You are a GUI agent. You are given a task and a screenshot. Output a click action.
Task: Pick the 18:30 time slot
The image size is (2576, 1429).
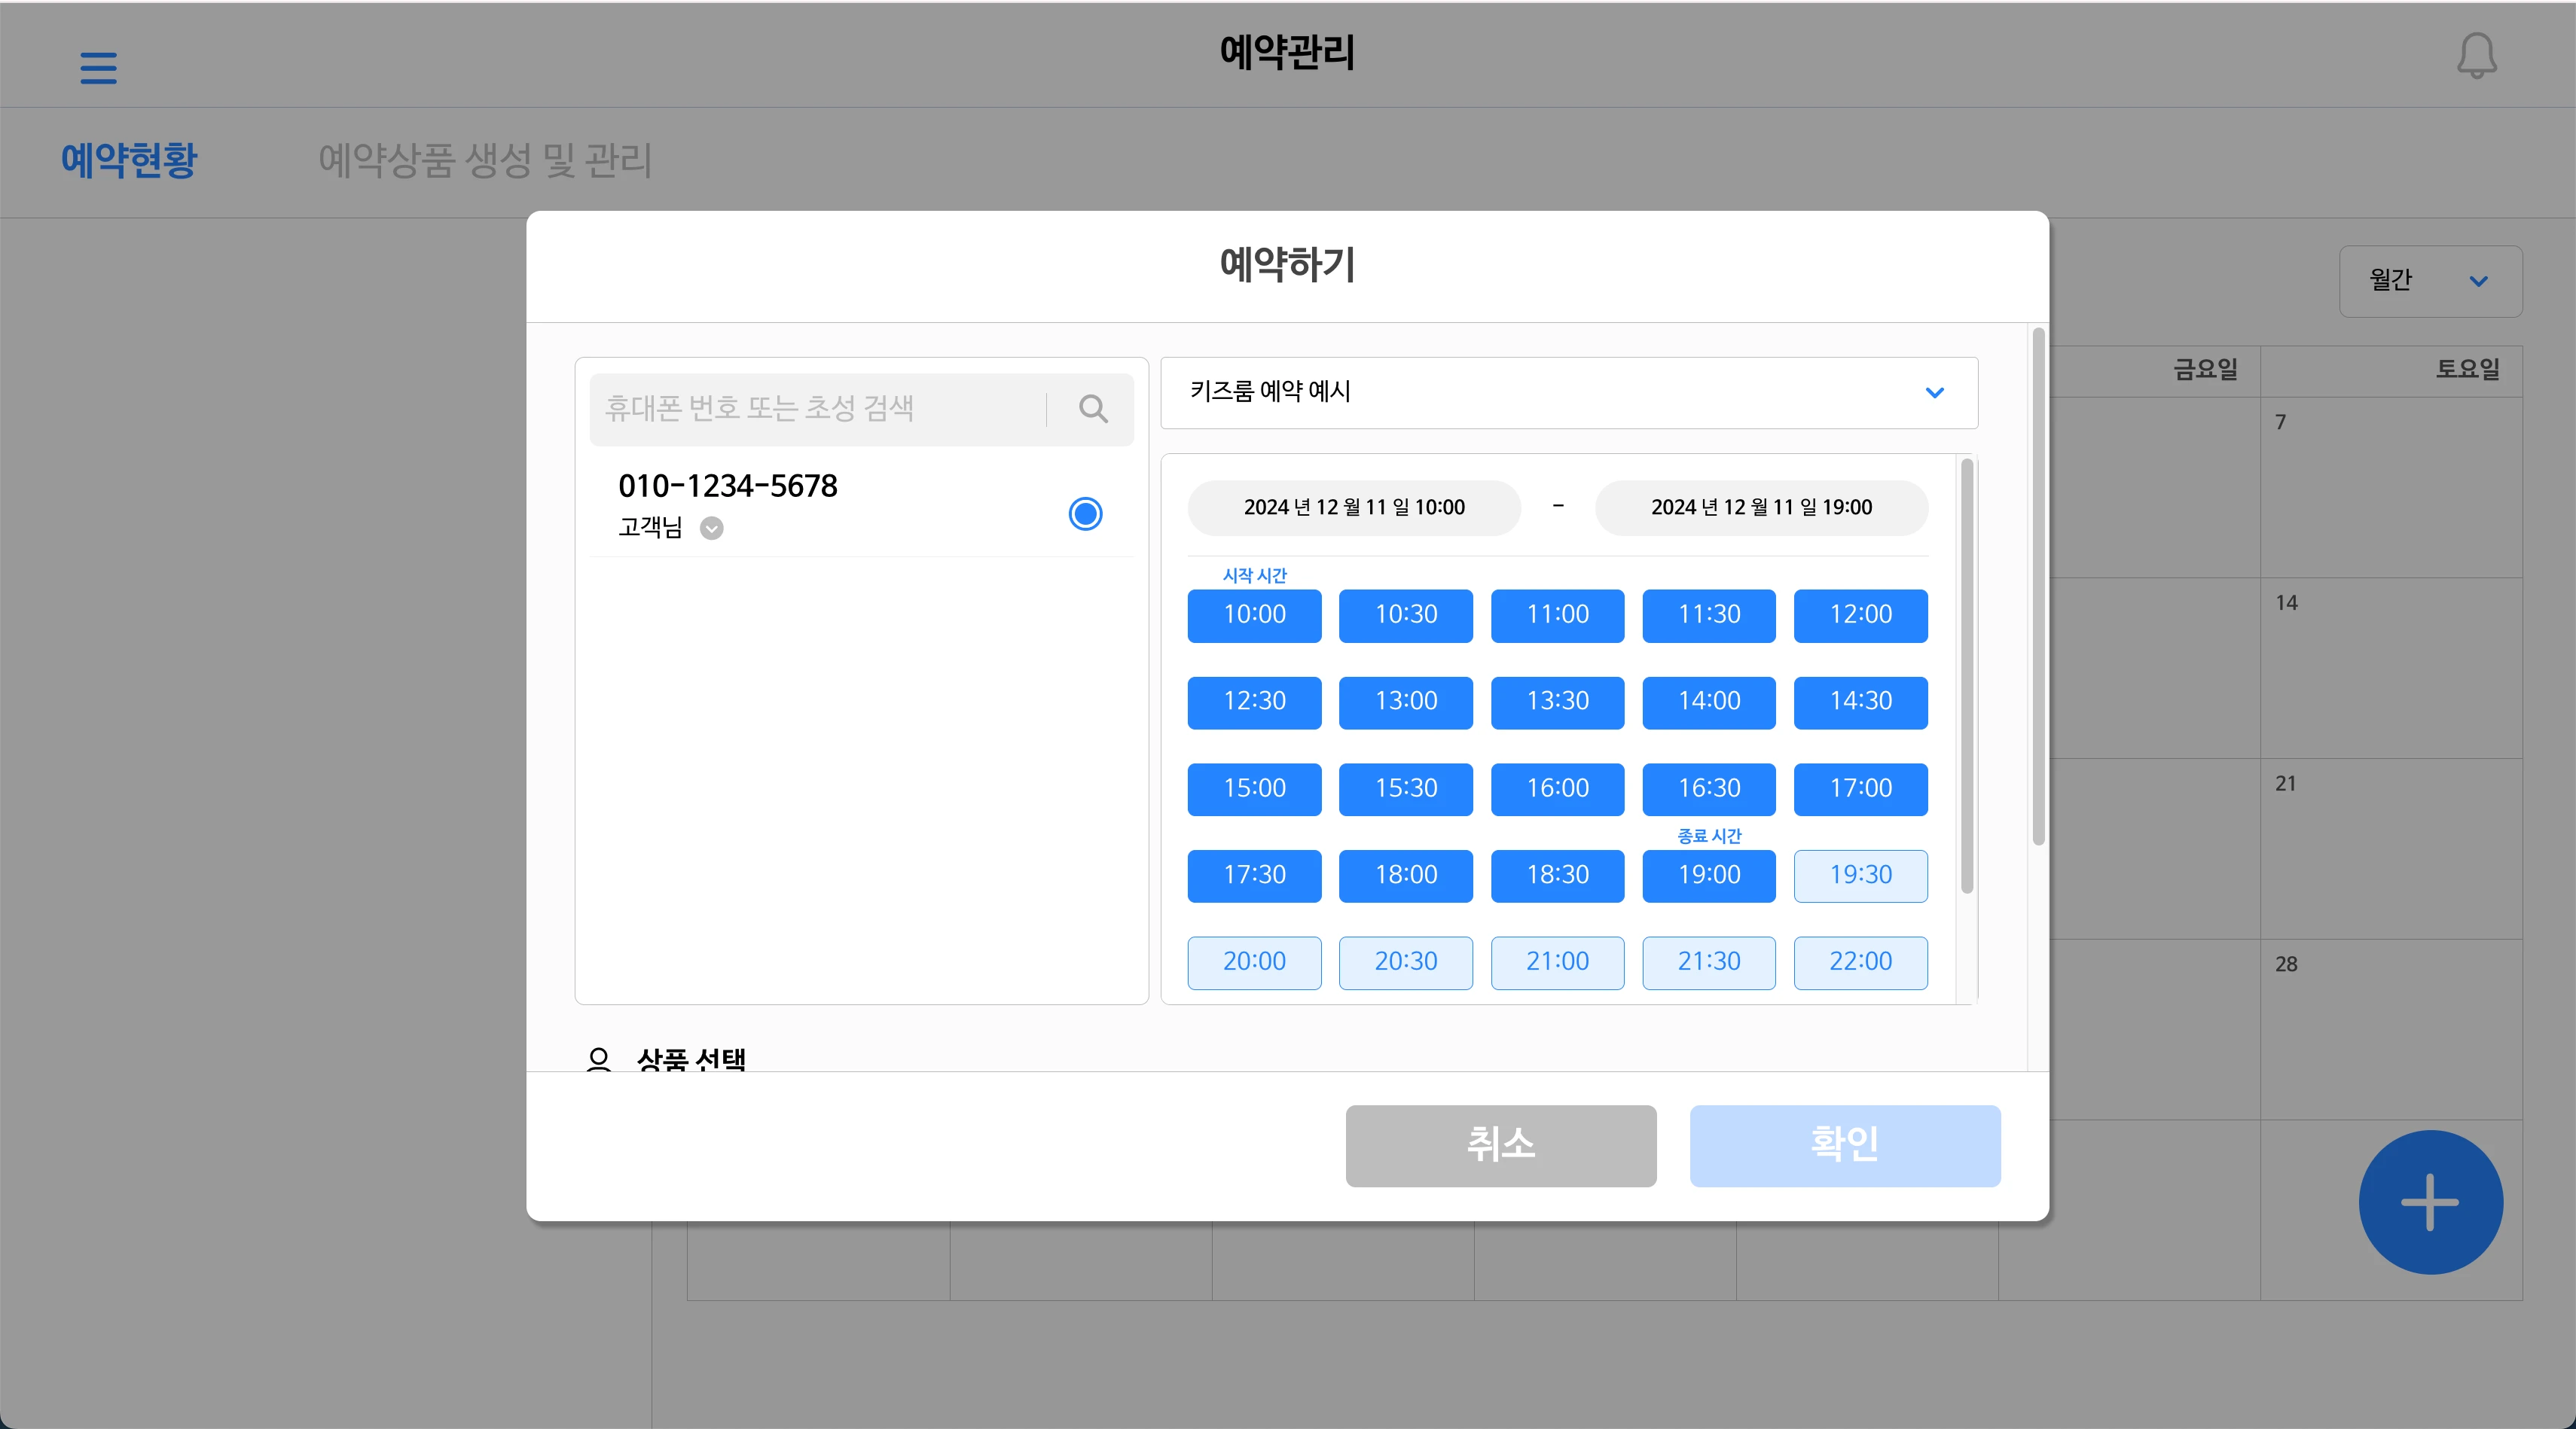click(1557, 876)
